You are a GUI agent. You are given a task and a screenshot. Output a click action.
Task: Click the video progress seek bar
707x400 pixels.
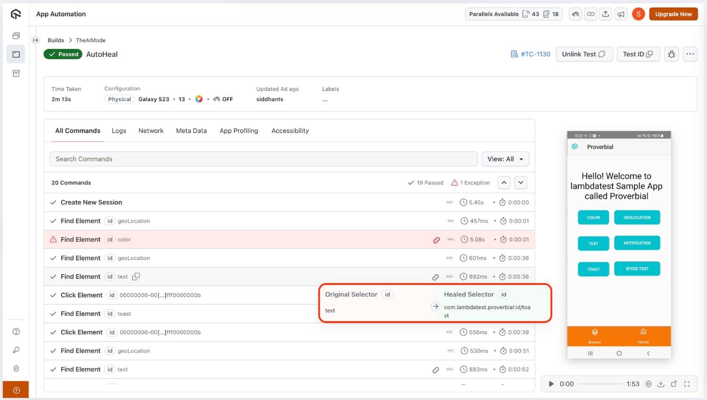tap(600, 384)
